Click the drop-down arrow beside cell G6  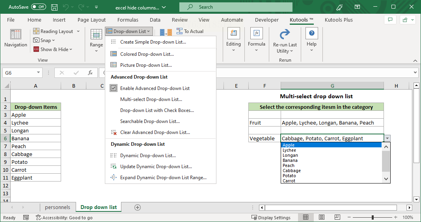pyautogui.click(x=387, y=138)
